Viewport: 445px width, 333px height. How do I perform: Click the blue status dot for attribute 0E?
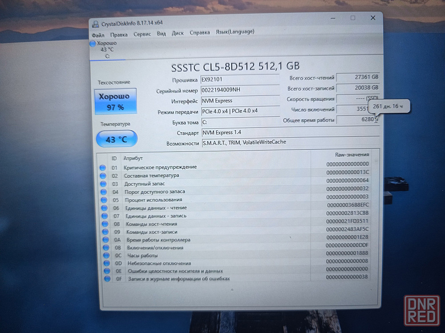(107, 271)
